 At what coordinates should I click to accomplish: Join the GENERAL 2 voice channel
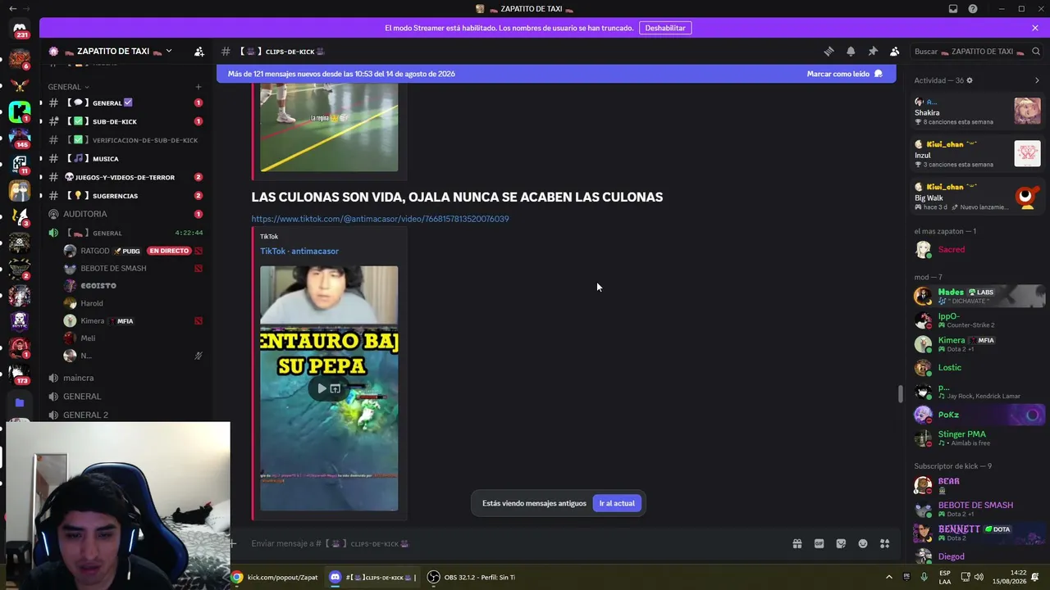pos(125,415)
